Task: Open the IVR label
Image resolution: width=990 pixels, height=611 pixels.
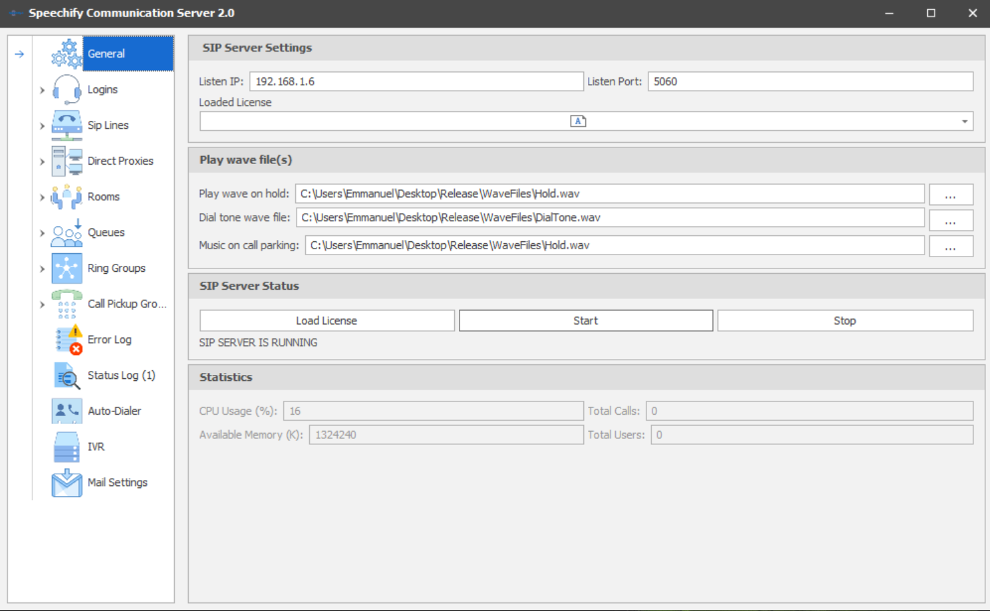Action: tap(96, 446)
